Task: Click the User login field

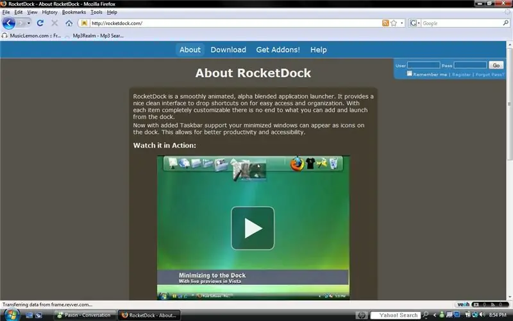Action: (423, 65)
